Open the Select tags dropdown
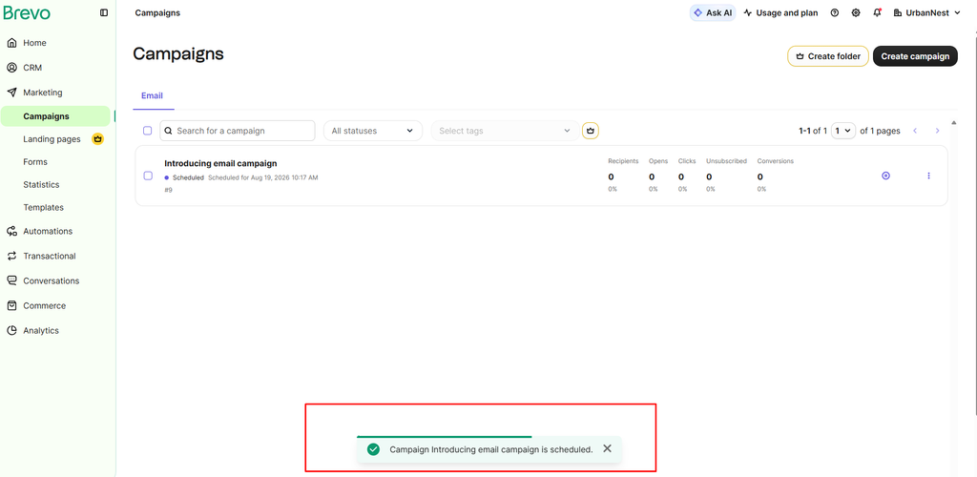 pos(505,131)
